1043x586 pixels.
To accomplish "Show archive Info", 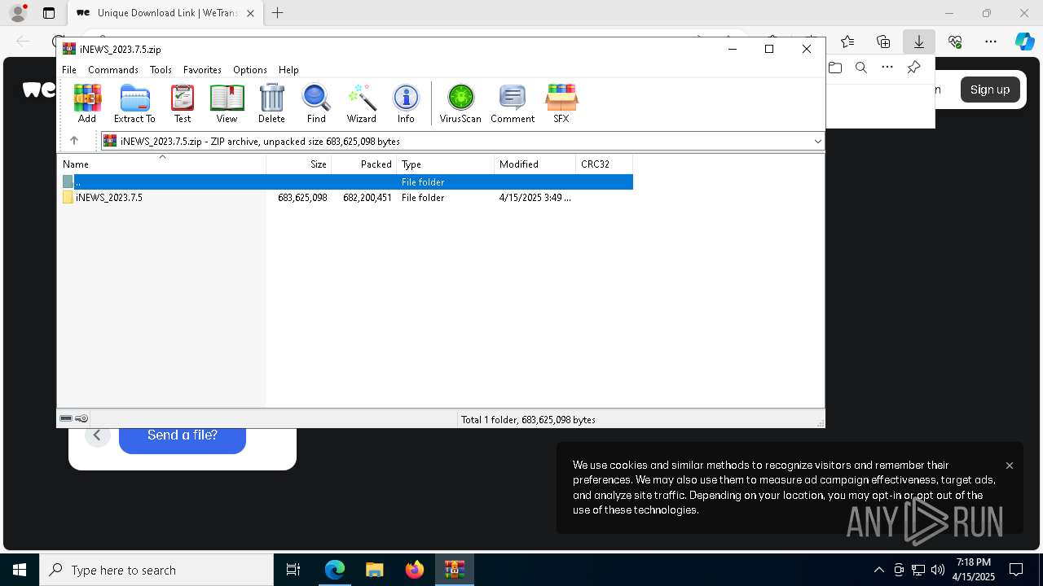I will pos(406,103).
